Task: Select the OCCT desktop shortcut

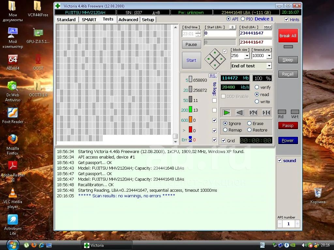Action: 38,62
